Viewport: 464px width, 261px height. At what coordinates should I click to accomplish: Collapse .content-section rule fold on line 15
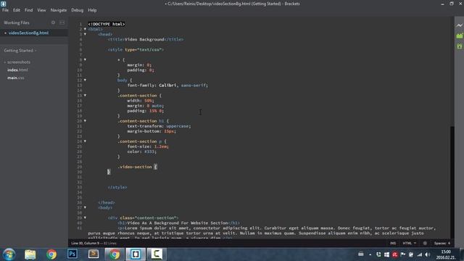[x=86, y=95]
